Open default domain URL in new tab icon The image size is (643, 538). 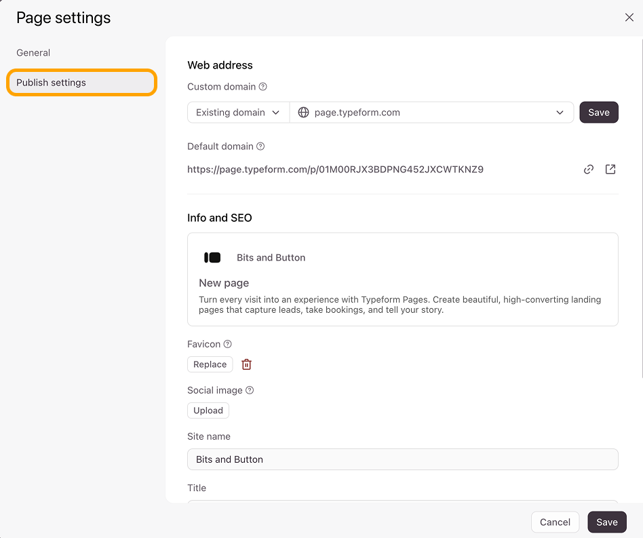point(610,170)
